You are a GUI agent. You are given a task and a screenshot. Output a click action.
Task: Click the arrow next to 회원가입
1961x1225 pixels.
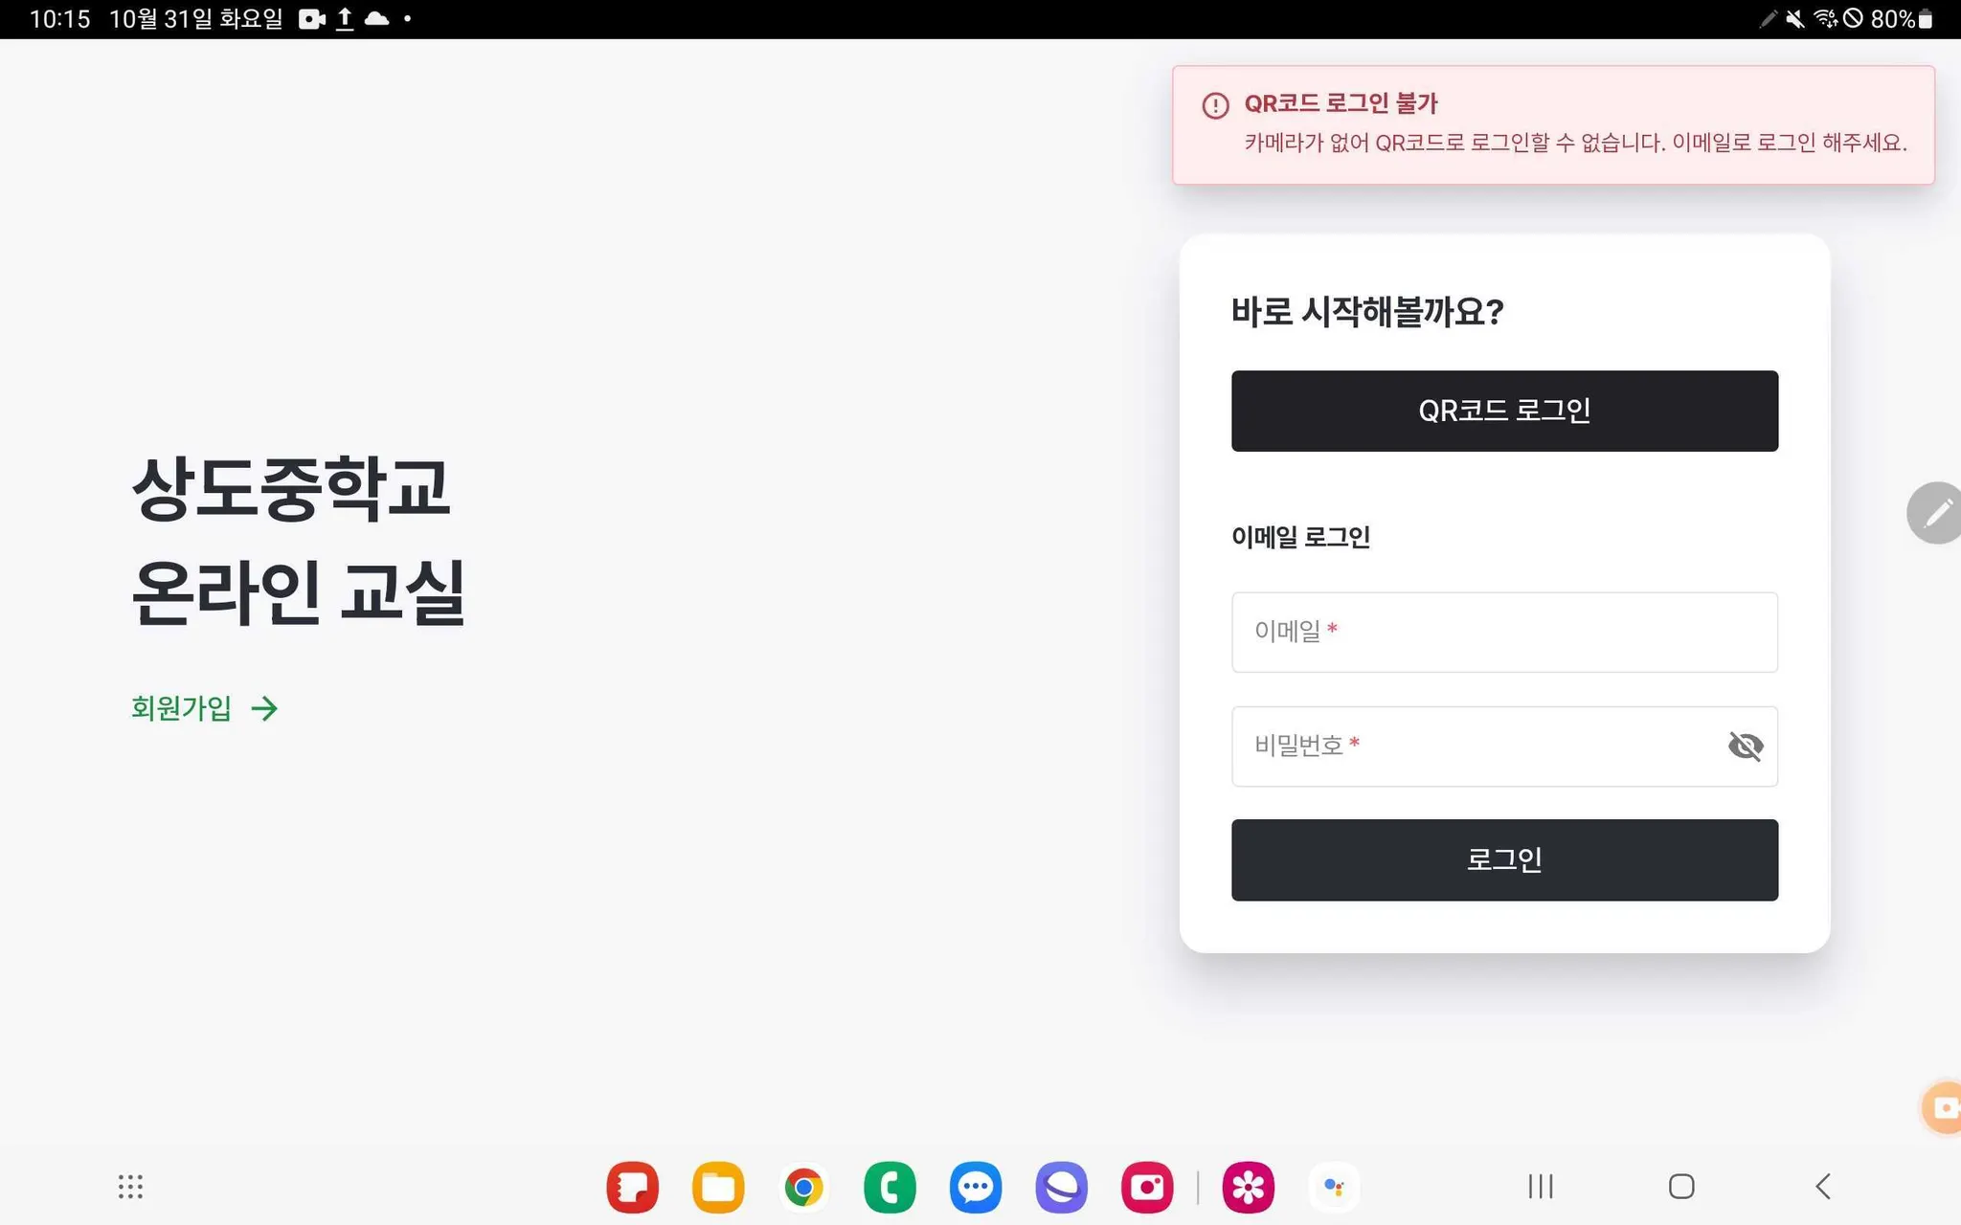pos(264,708)
